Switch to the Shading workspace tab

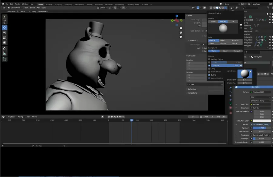[89, 4]
